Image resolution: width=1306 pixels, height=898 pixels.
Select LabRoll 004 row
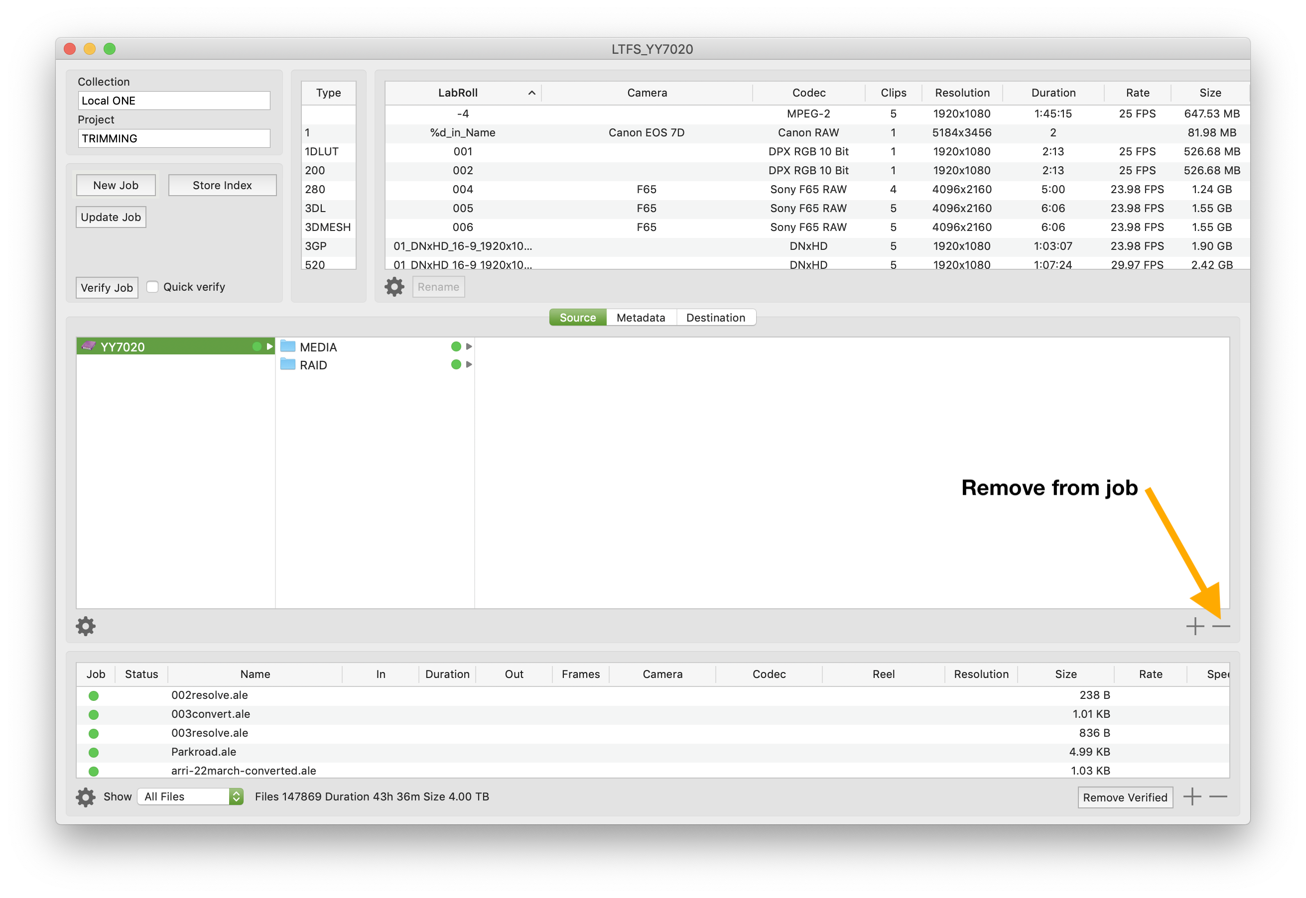(x=817, y=190)
